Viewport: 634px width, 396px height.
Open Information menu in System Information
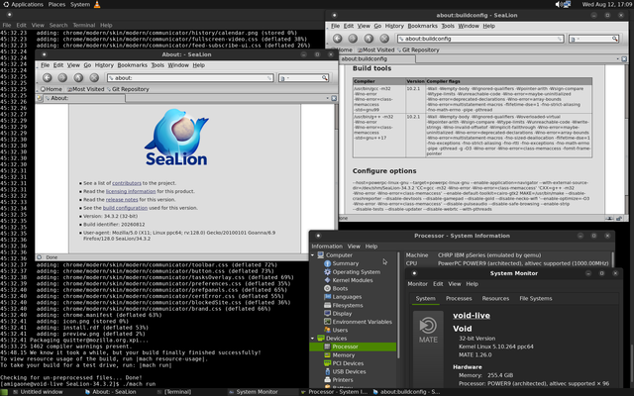pyautogui.click(x=327, y=247)
